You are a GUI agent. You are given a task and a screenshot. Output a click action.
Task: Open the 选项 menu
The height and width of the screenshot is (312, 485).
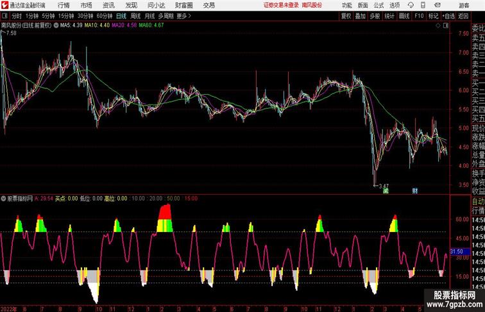point(395,5)
